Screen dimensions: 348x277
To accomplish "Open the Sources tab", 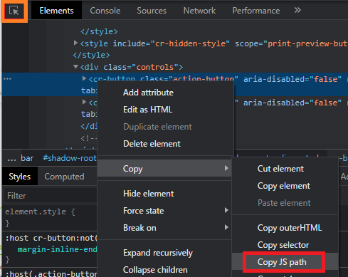I will (x=152, y=11).
